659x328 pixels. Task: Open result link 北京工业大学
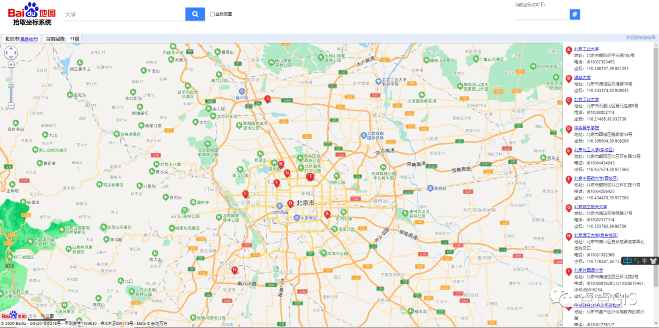586,49
